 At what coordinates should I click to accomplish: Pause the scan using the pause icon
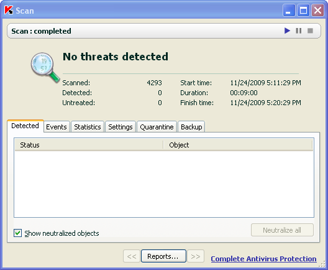click(x=299, y=30)
